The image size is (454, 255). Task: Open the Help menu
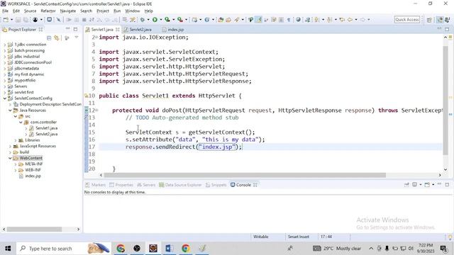click(148, 11)
